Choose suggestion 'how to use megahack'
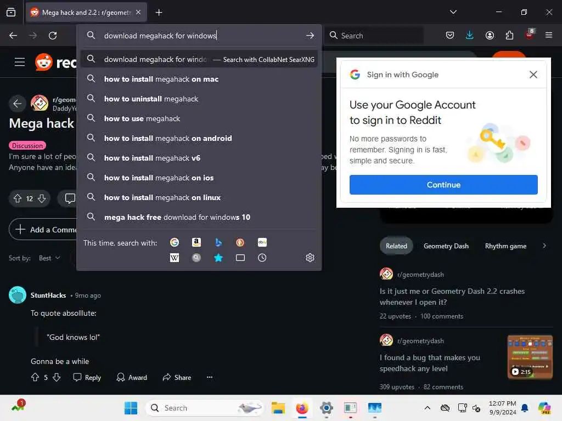This screenshot has width=562, height=421. pos(199,118)
